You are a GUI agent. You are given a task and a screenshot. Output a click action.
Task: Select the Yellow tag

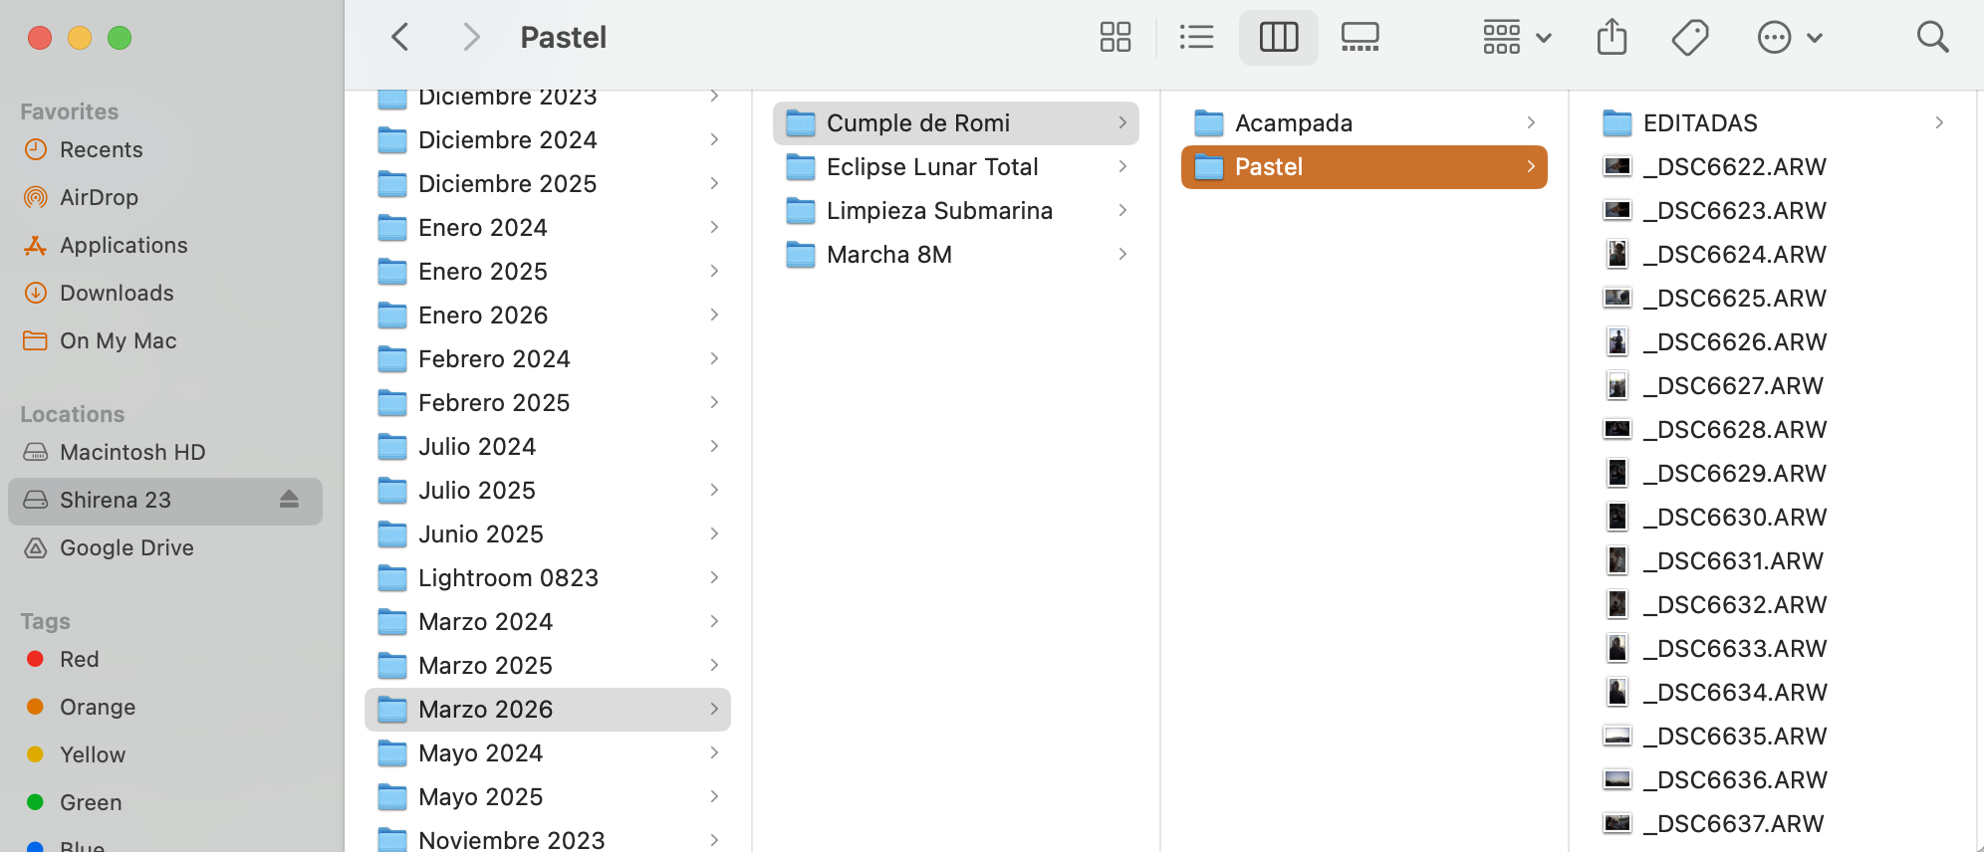[x=164, y=754]
